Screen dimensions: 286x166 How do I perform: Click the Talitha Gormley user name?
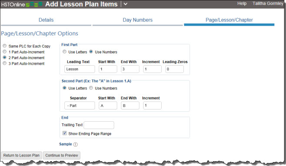[x=268, y=3]
